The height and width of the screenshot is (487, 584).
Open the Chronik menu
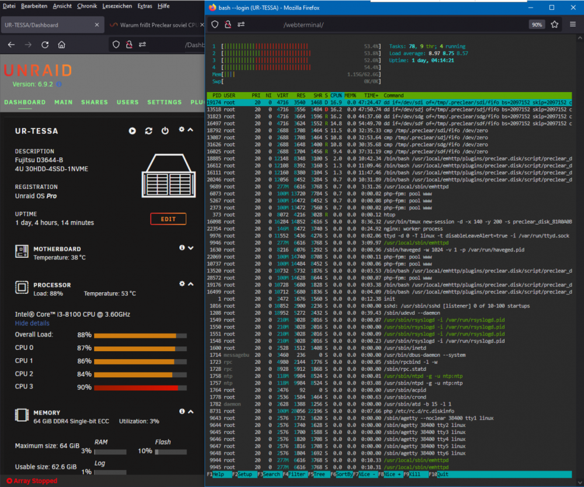tap(87, 6)
